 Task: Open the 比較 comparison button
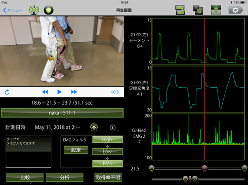pos(25,177)
